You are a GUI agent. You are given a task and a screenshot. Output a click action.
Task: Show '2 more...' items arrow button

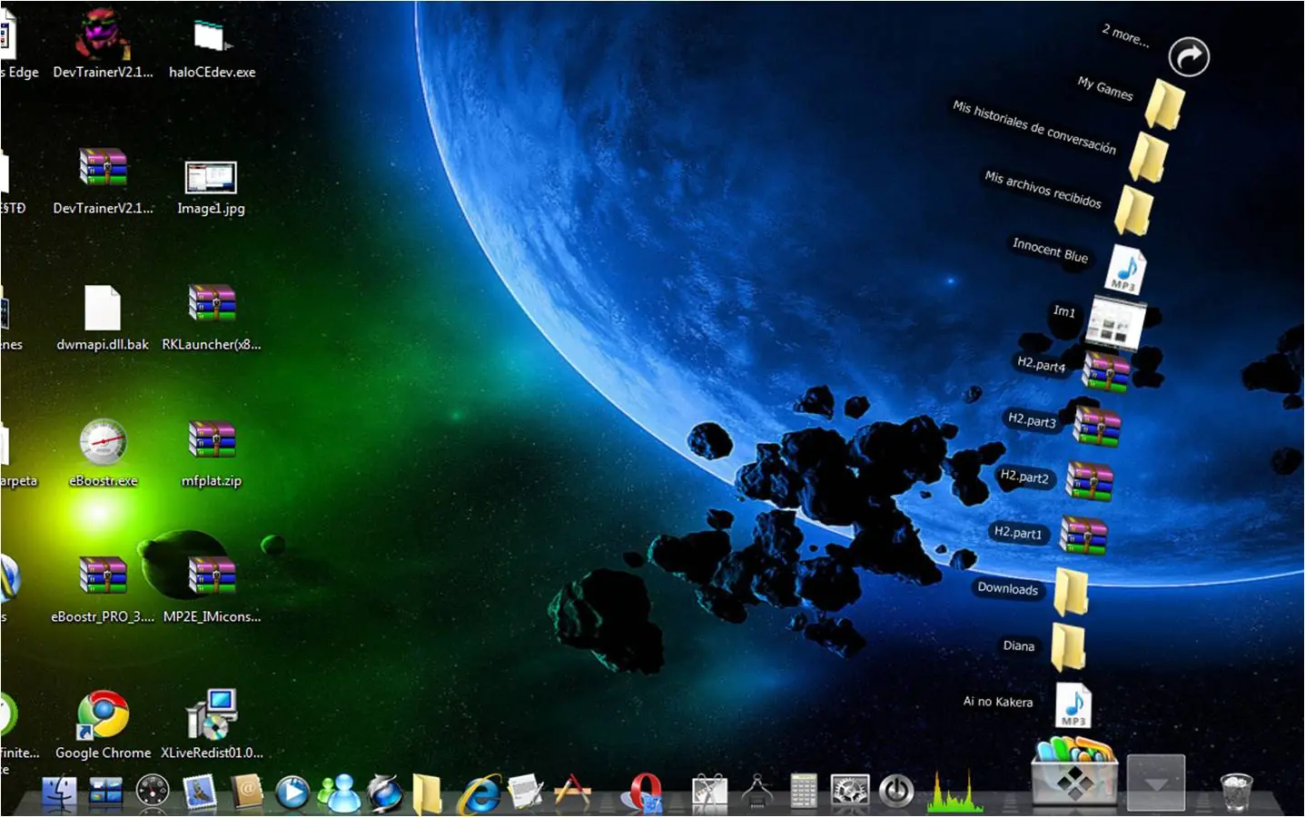tap(1189, 57)
